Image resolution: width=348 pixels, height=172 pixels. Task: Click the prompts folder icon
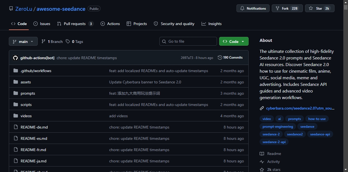coord(15,93)
